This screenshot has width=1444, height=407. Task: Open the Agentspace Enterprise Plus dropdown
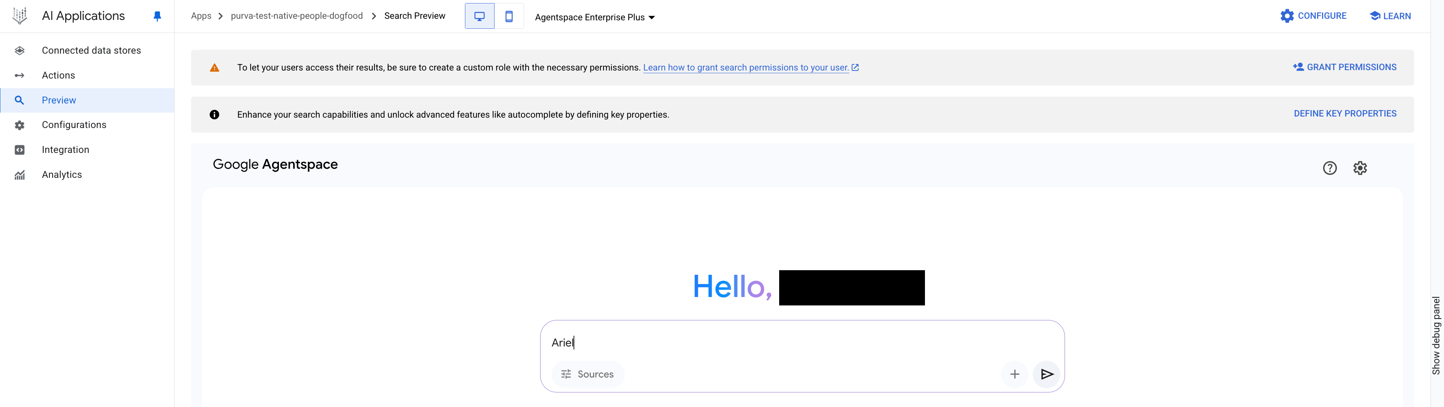[595, 17]
